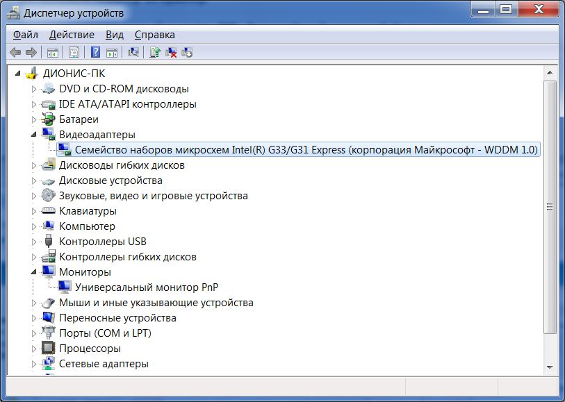Show or hide console tree toolbar icon

click(x=53, y=53)
